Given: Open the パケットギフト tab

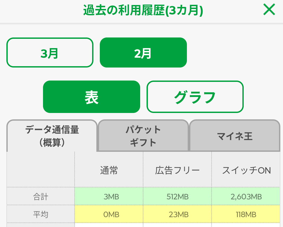Looking at the screenshot, I should pos(143,136).
